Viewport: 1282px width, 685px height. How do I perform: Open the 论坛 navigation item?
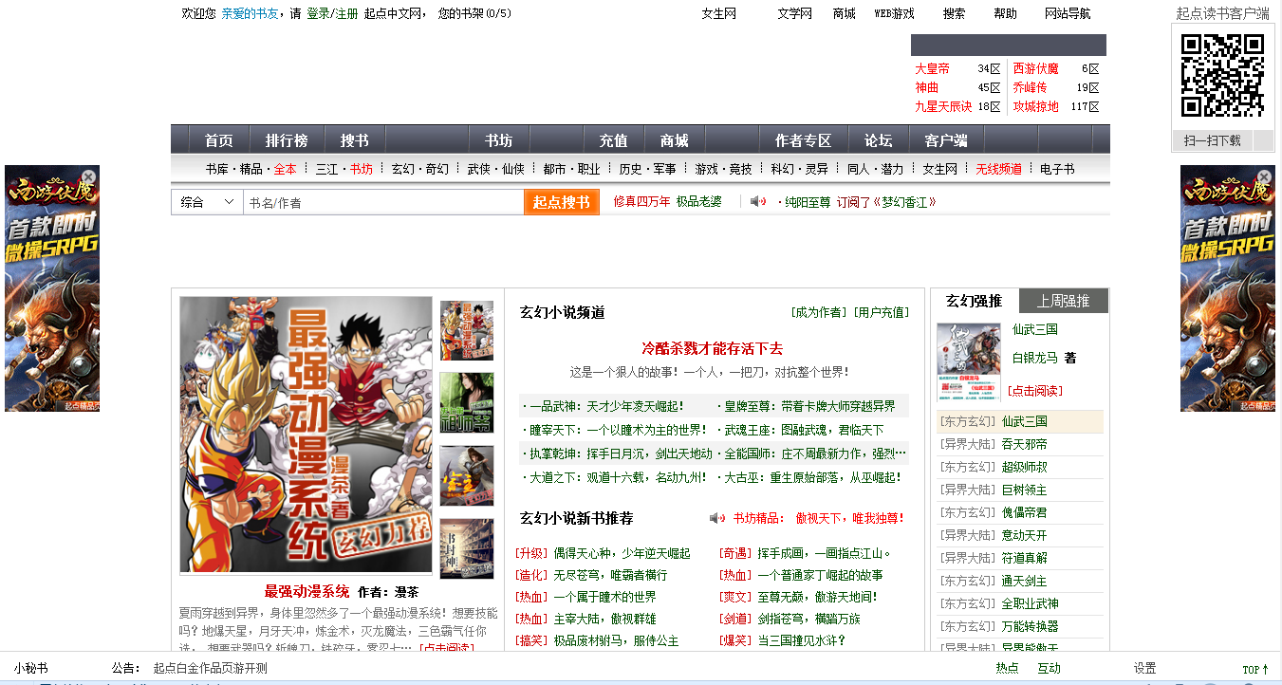[878, 140]
